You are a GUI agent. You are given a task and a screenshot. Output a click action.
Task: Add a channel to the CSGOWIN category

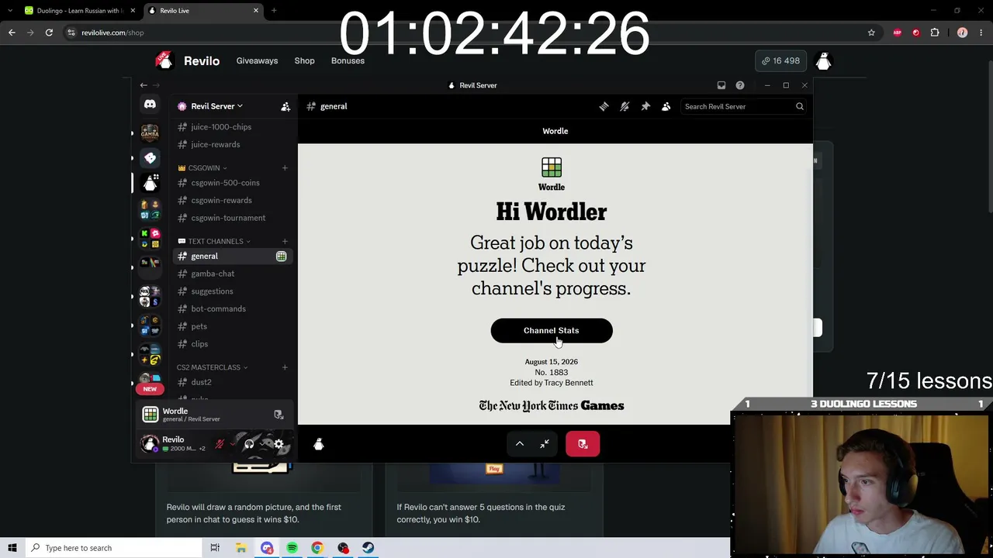[285, 167]
